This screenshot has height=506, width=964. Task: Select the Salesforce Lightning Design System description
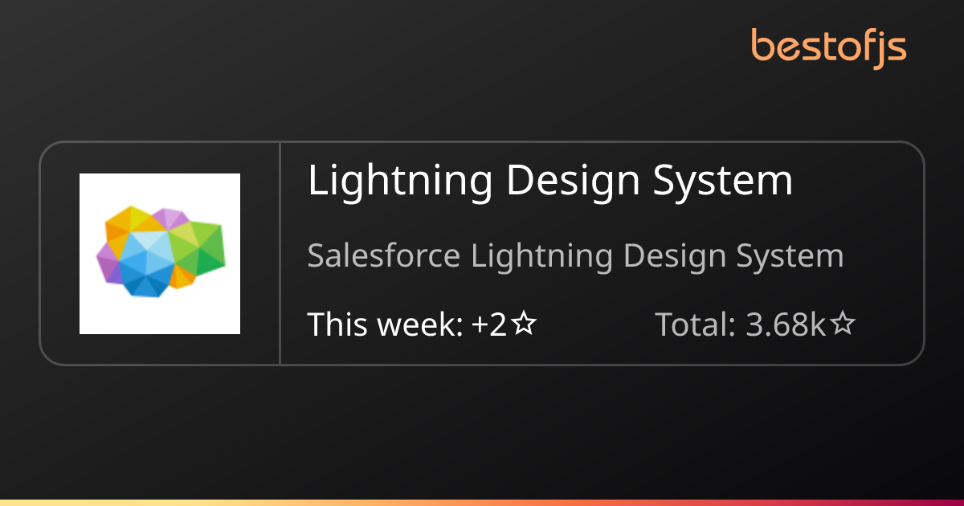click(x=575, y=256)
